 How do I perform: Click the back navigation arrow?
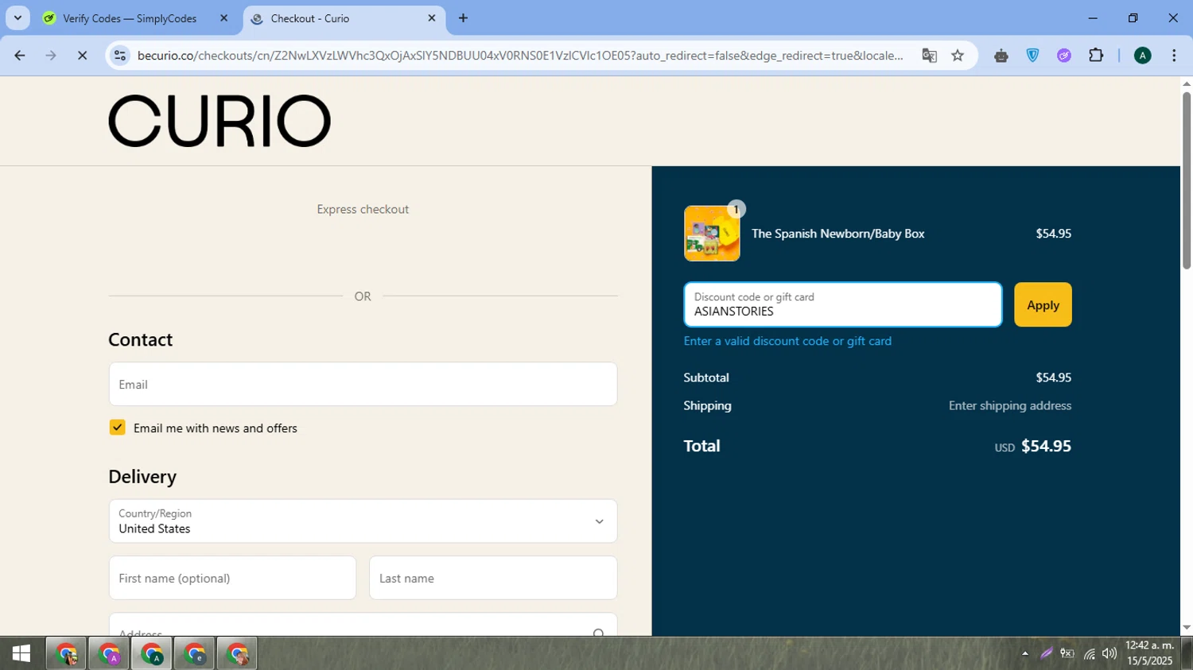[20, 56]
